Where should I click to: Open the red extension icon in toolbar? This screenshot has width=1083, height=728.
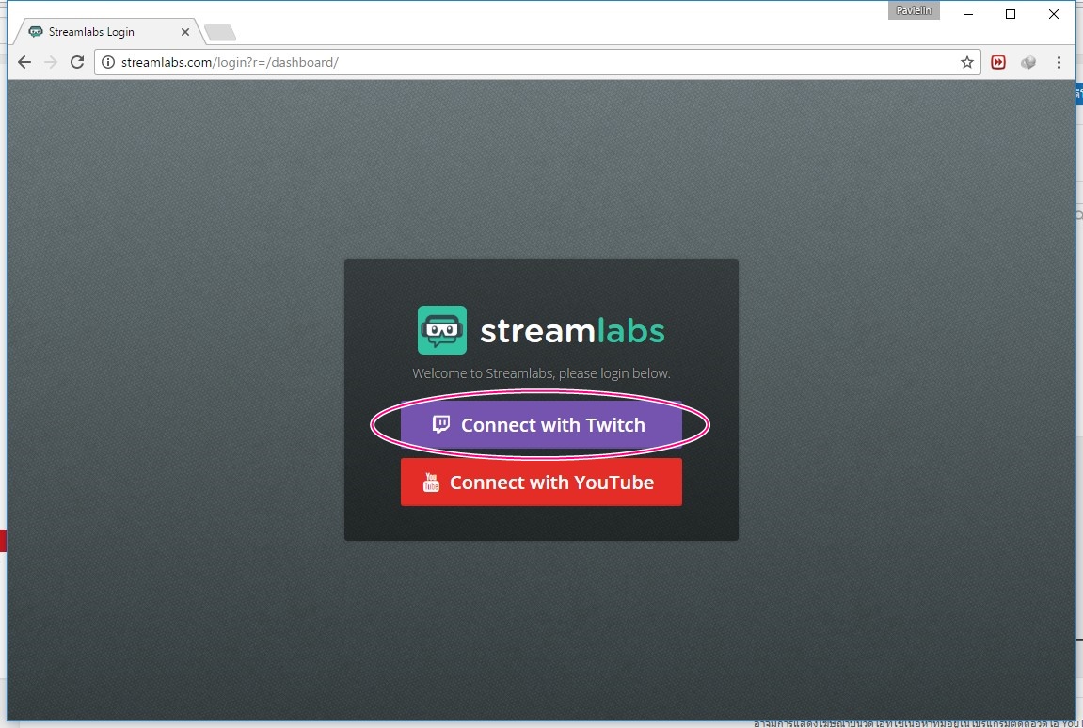pyautogui.click(x=998, y=62)
